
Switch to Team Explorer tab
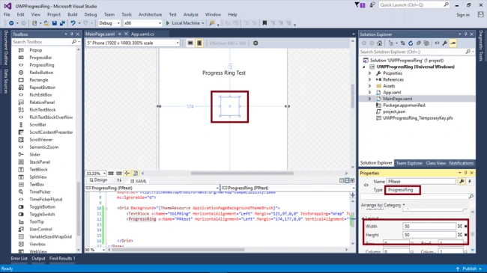click(409, 163)
